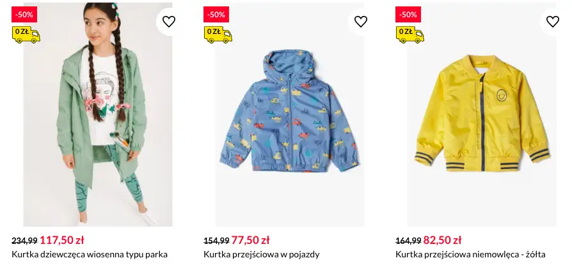The height and width of the screenshot is (274, 572).
Task: Favorite the blue vehicle-print jacket with heart
Action: click(x=361, y=22)
